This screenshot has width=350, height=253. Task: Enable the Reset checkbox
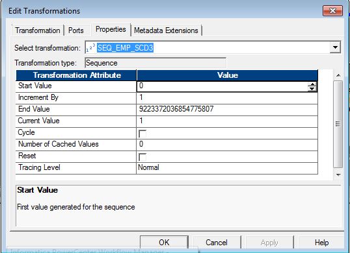(x=142, y=157)
